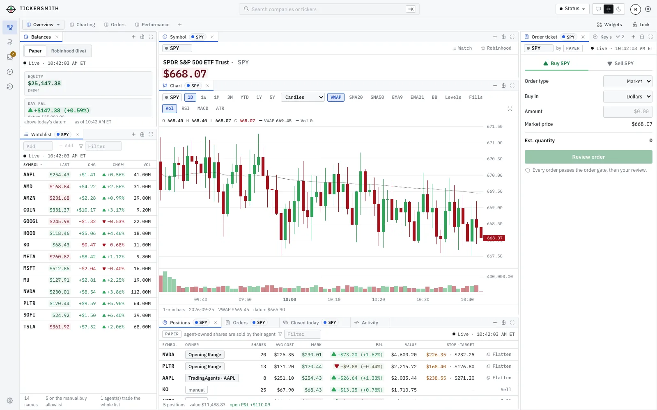The height and width of the screenshot is (410, 657).
Task: Select the Robinhood (live) account tab
Action: (x=69, y=51)
